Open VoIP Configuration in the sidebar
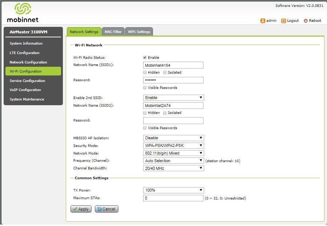The height and width of the screenshot is (226, 327). [33, 90]
